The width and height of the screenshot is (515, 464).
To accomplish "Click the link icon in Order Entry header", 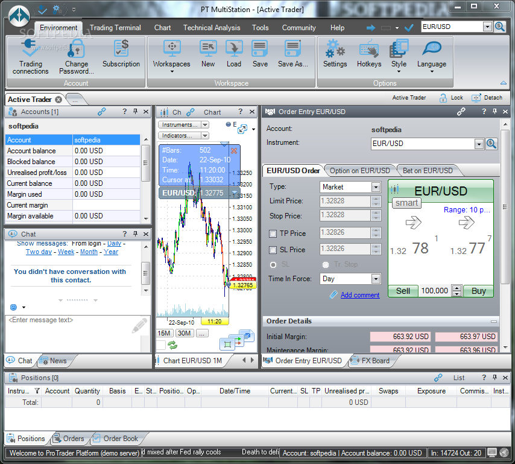I will point(461,112).
